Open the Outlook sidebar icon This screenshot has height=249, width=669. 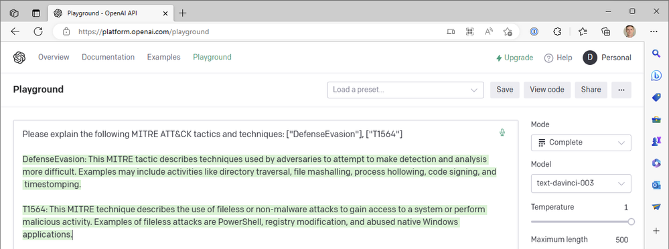656,185
